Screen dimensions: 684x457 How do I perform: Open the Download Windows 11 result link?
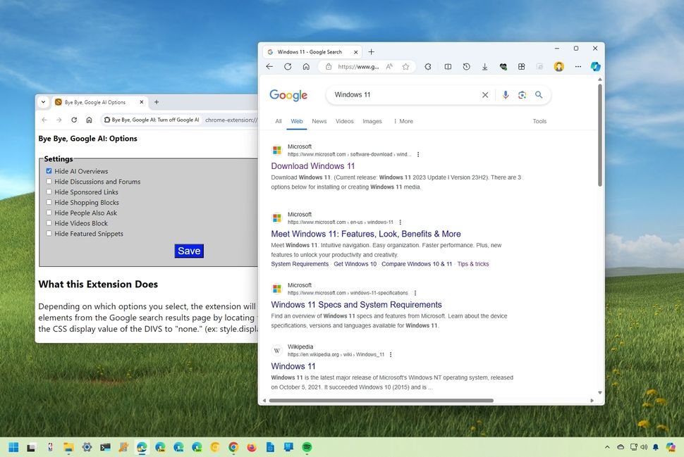point(313,165)
